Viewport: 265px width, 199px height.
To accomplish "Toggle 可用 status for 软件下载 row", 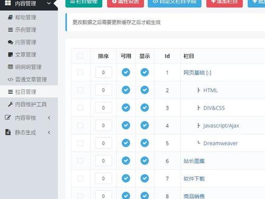I will point(126,178).
